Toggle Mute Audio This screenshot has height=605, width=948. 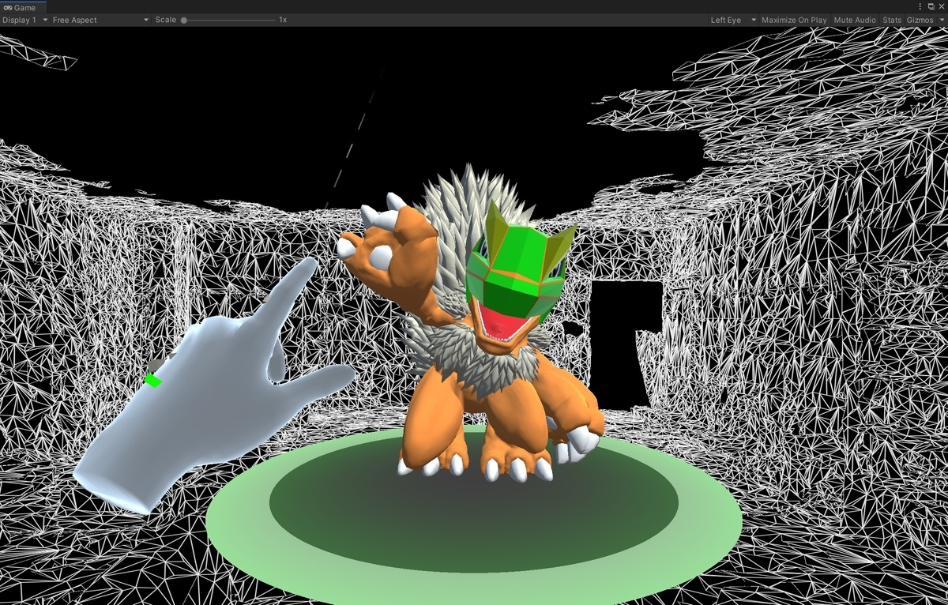click(x=855, y=20)
